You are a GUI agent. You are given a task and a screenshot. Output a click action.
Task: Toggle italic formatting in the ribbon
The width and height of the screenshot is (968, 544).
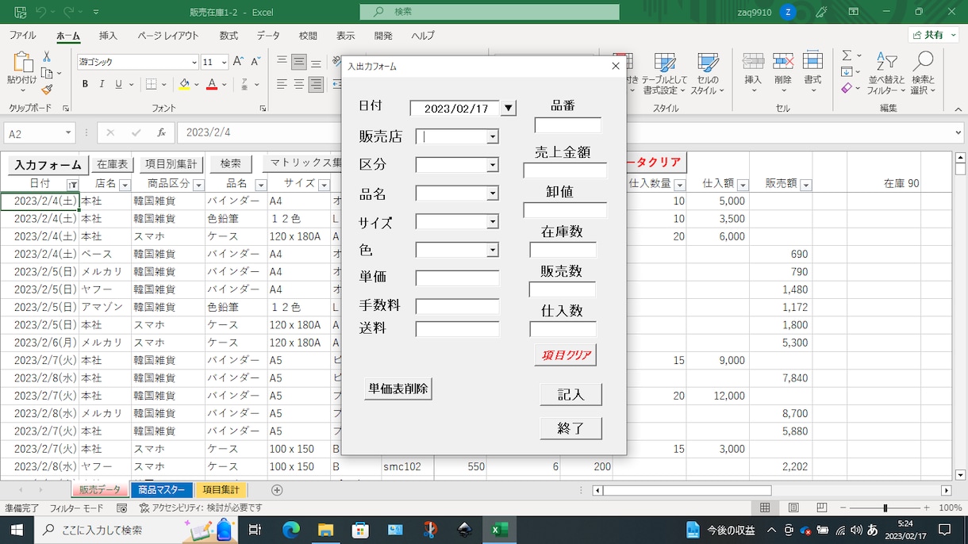(x=102, y=84)
